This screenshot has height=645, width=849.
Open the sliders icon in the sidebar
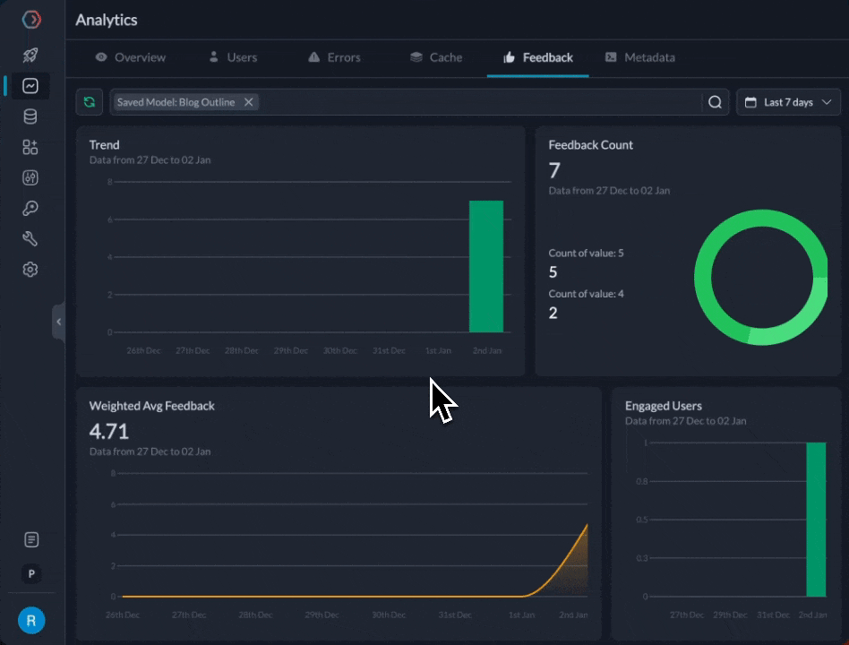tap(30, 177)
